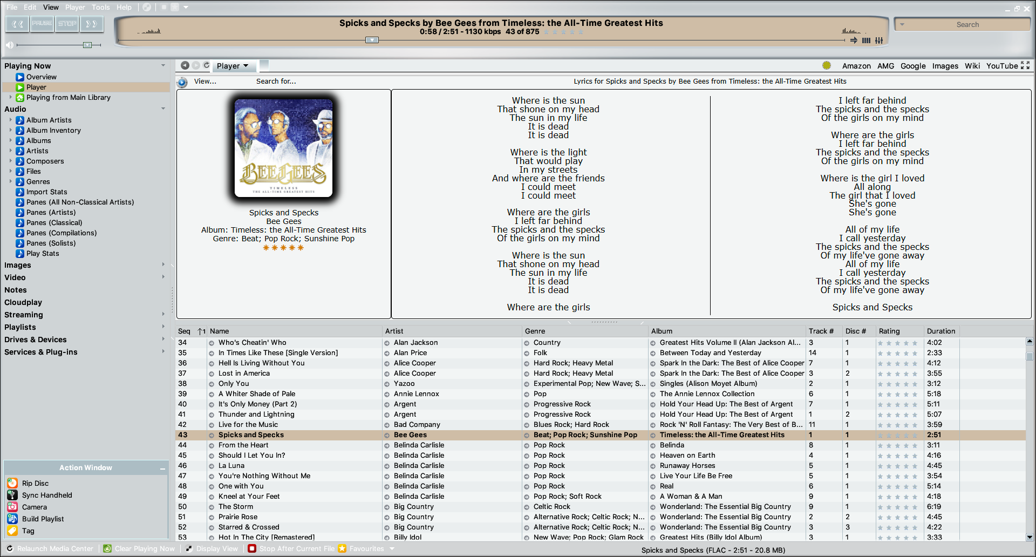Image resolution: width=1036 pixels, height=557 pixels.
Task: Stop playback with the STOP button
Action: [67, 24]
